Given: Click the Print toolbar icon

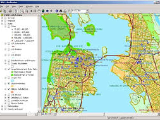Looking at the screenshot, I should click(10, 11).
